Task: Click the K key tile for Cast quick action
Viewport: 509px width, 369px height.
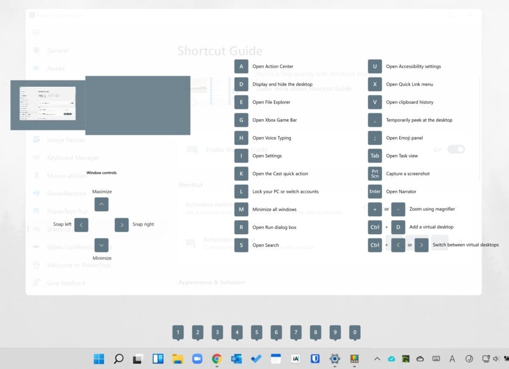Action: [x=241, y=174]
